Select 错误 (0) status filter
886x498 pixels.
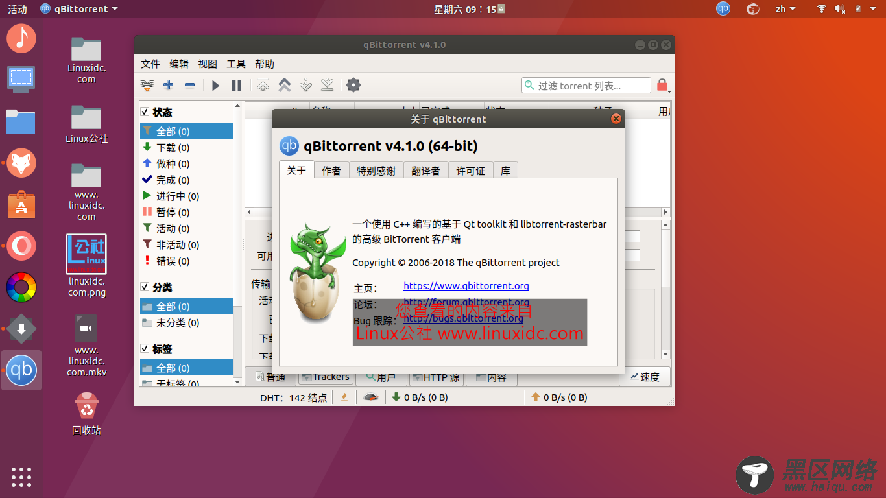(186, 261)
